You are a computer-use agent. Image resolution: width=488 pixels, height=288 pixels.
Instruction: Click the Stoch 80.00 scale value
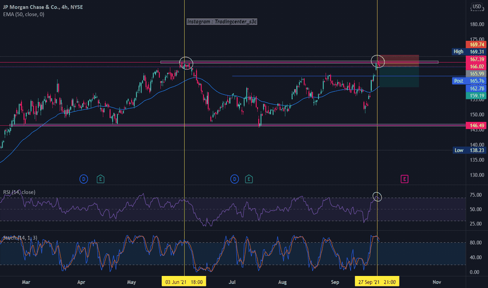coord(475,242)
